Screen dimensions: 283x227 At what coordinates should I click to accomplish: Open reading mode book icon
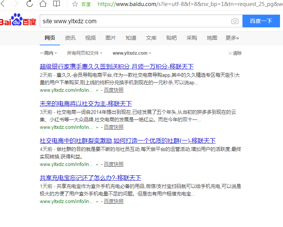(x=57, y=4)
